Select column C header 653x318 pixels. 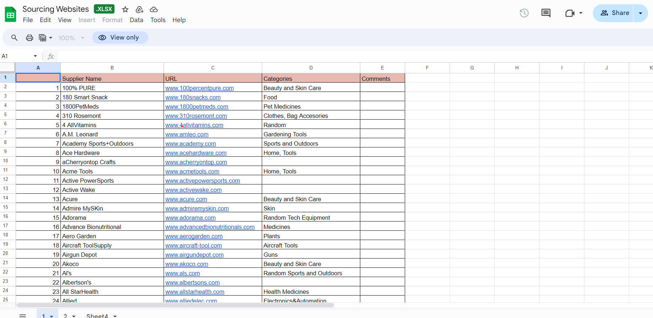click(x=213, y=68)
